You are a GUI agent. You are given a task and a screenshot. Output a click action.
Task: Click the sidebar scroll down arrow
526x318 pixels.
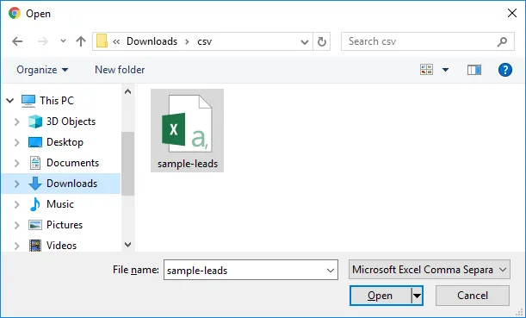coord(127,245)
